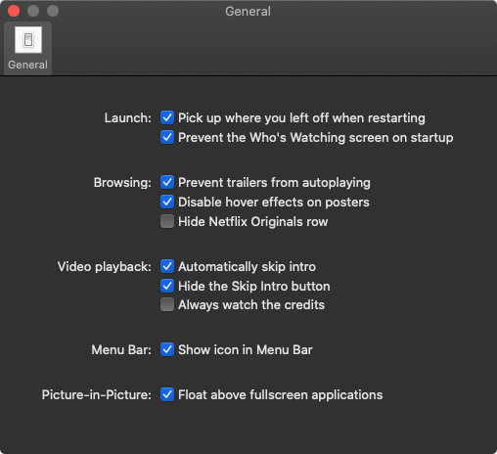
Task: Toggle the Automatically skip intro checkbox
Action: coord(167,266)
